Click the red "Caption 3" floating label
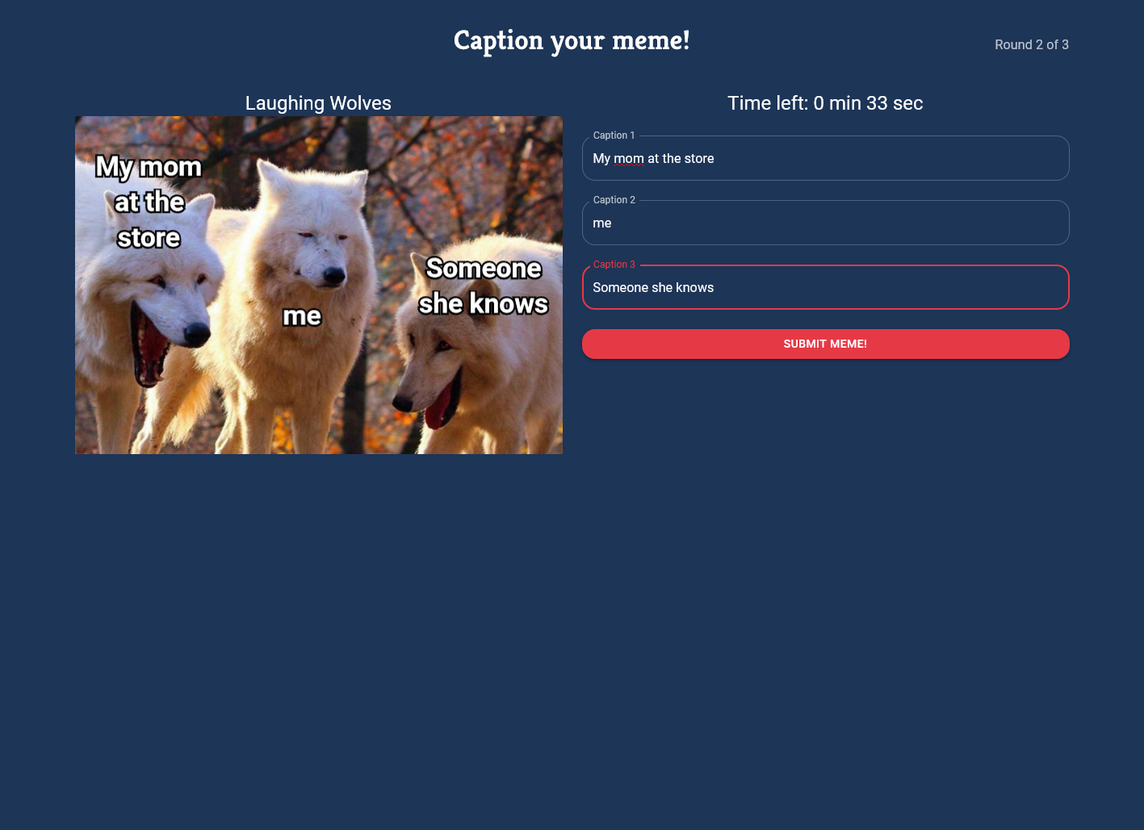 coord(614,265)
